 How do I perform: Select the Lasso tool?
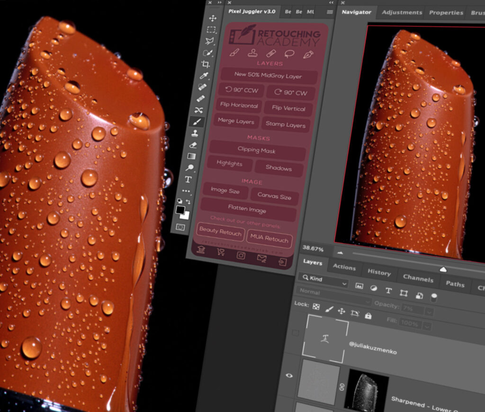click(208, 40)
